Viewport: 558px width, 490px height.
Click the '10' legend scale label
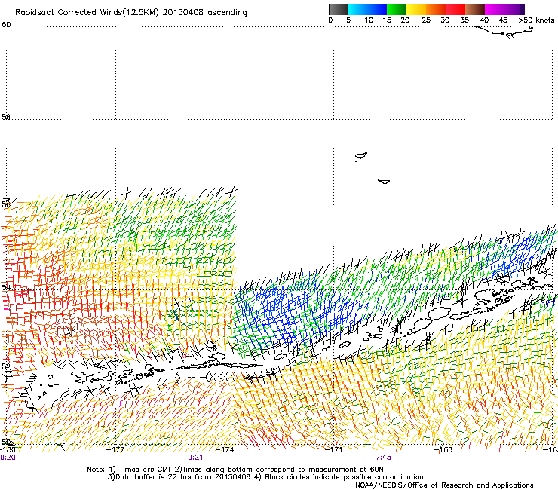[369, 20]
